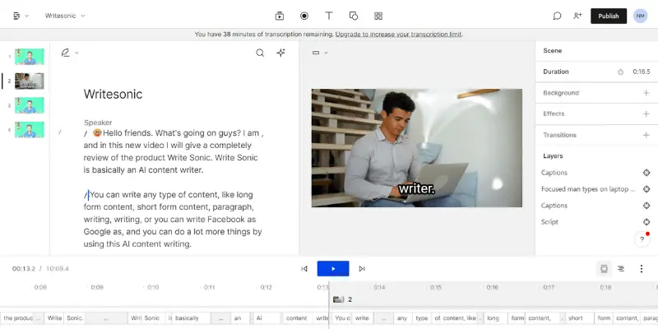Click the Upgrade transcription limit link

(398, 35)
